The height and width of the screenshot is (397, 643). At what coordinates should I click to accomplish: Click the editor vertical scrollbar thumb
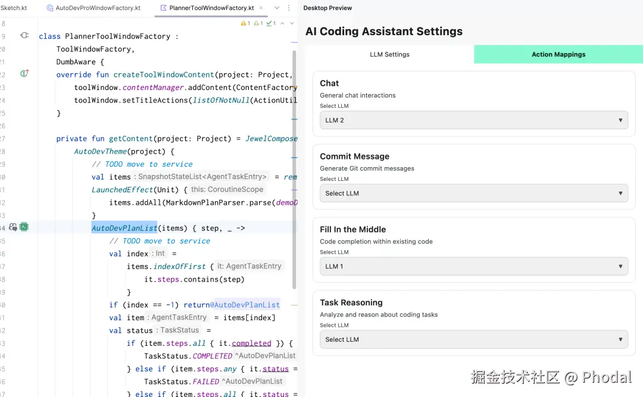pos(294,167)
